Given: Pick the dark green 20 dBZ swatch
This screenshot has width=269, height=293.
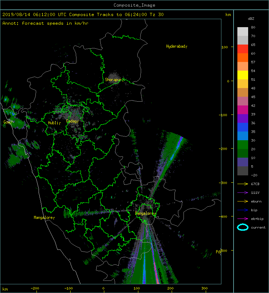Looking at the screenshot, I should [243, 153].
